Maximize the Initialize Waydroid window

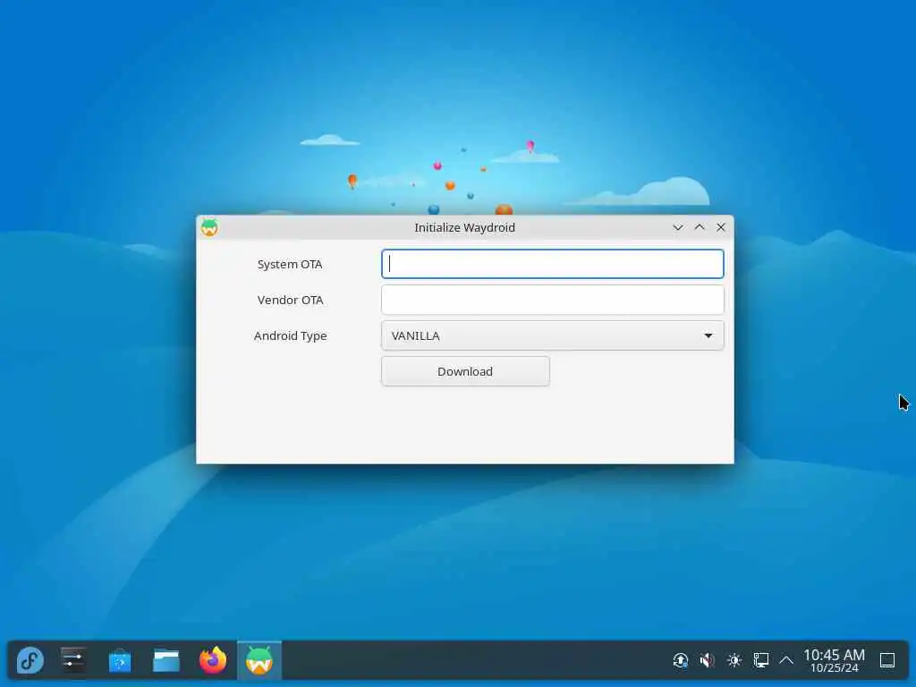pyautogui.click(x=700, y=227)
